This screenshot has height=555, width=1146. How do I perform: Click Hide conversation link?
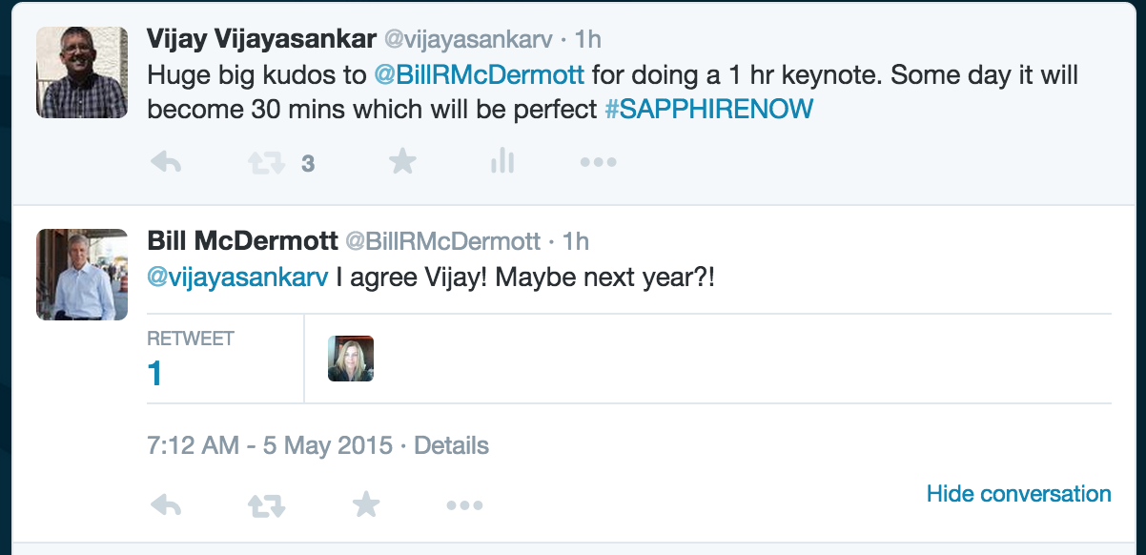(1018, 494)
